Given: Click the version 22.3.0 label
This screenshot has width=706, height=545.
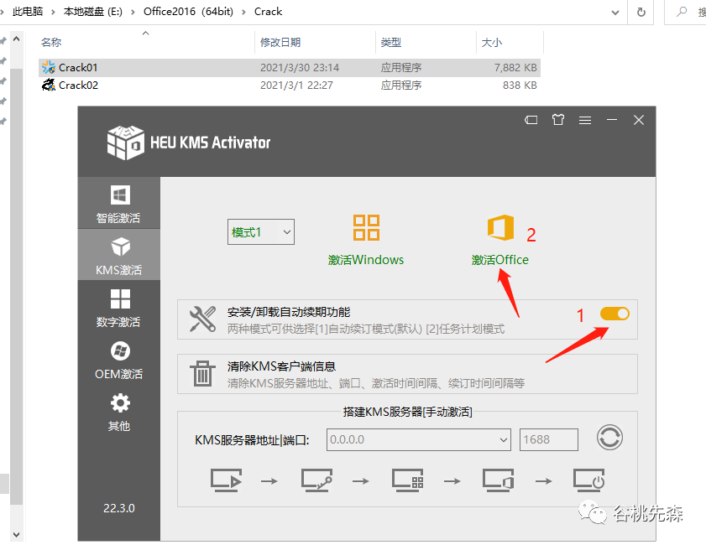Looking at the screenshot, I should pos(119,508).
